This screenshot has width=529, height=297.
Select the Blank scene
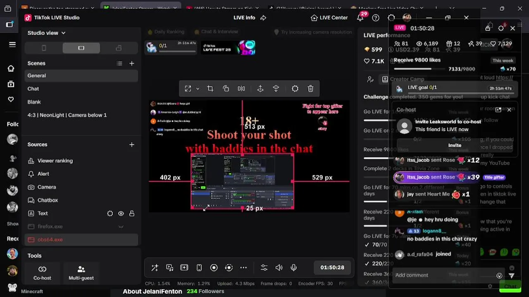point(81,102)
